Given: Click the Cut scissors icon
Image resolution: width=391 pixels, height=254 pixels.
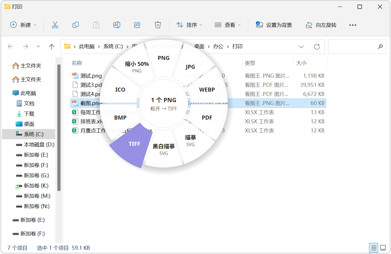Looking at the screenshot, I should [x=55, y=25].
